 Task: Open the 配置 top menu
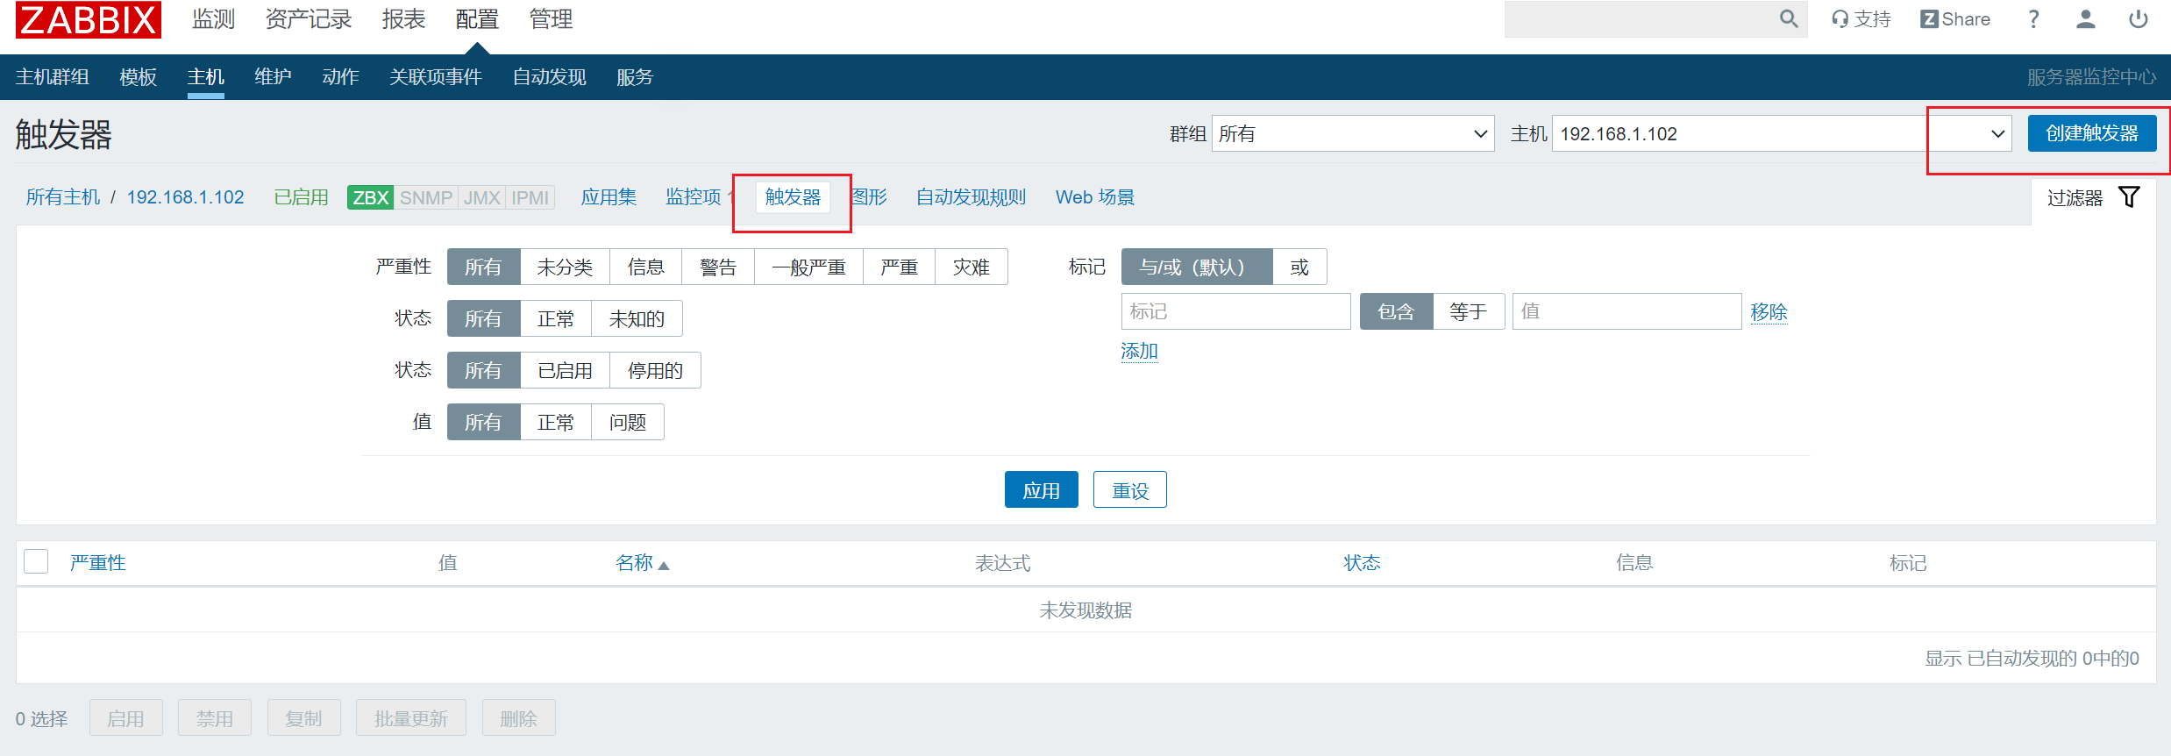[x=477, y=19]
